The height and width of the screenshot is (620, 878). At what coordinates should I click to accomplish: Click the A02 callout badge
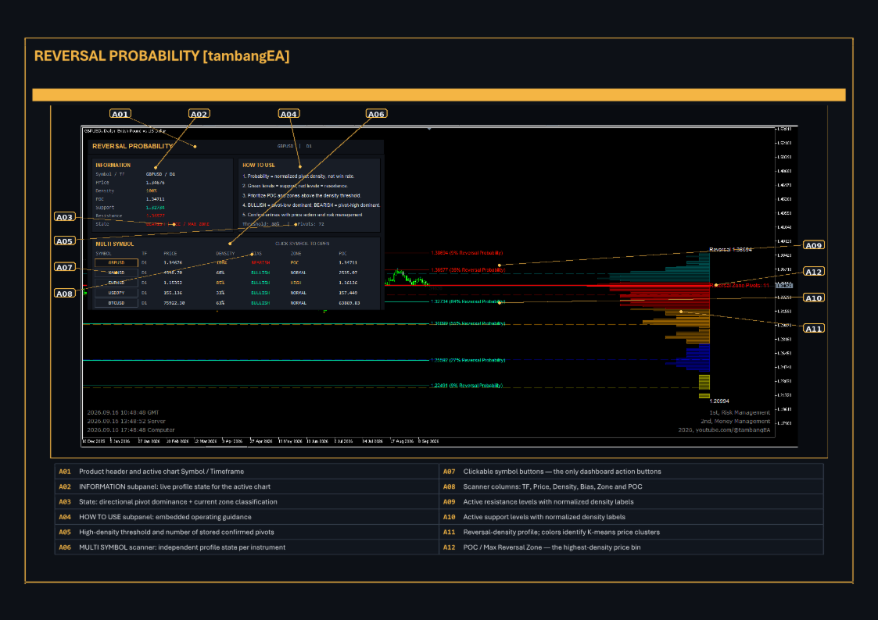click(199, 114)
